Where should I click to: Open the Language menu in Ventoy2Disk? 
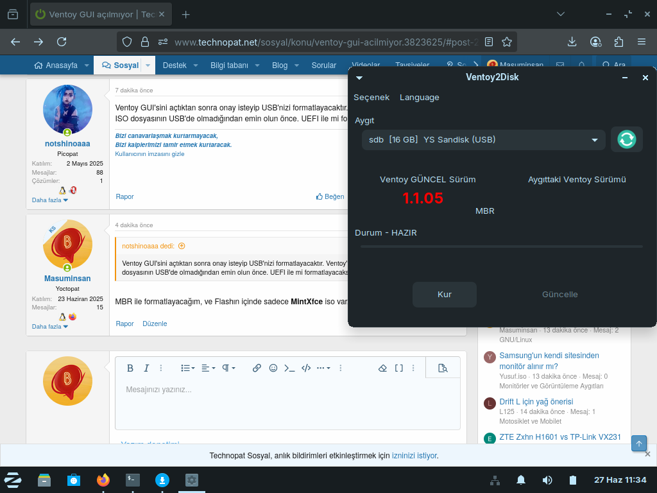point(420,98)
